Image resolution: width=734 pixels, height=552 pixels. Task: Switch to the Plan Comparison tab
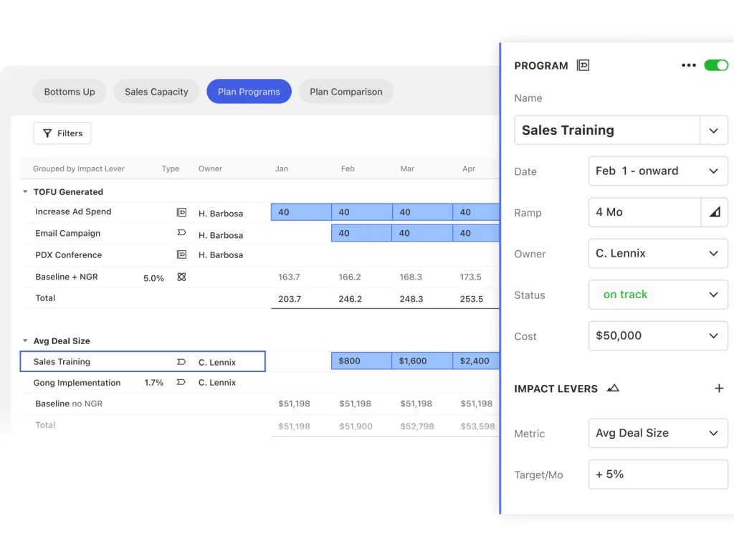click(345, 91)
